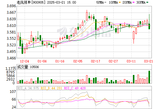The image size is (156, 109).
Task: Click the 66 RSI axis label
Action: [14, 99]
